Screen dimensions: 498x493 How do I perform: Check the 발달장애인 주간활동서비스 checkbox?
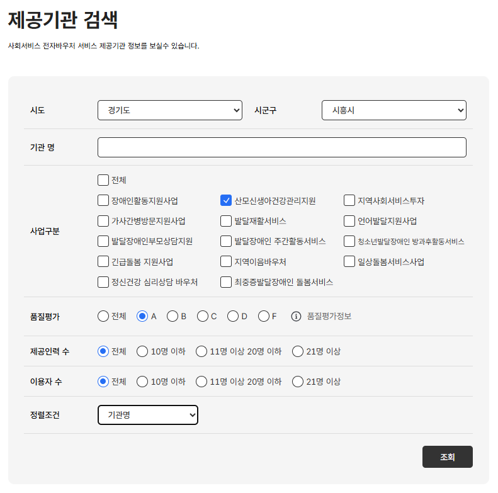click(x=226, y=241)
